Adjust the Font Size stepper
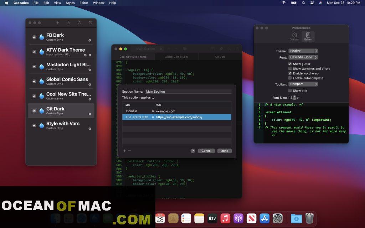Image resolution: width=365 pixels, height=228 pixels. tap(294, 98)
